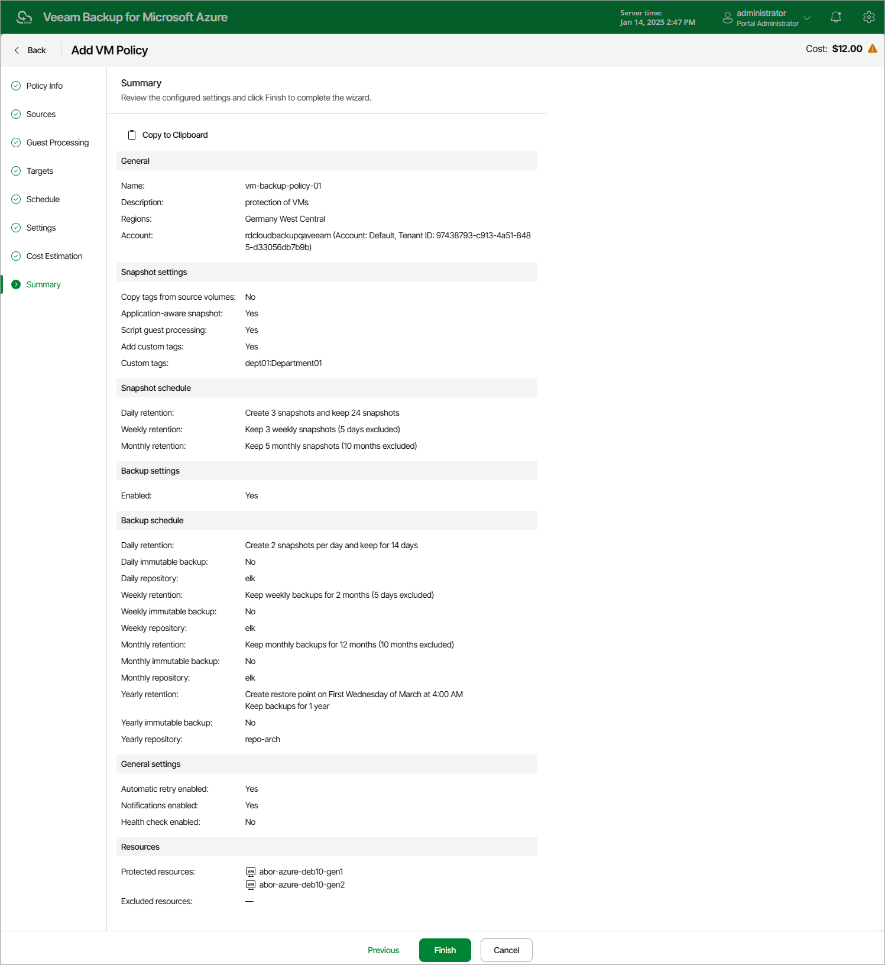The width and height of the screenshot is (885, 965).
Task: Click the protected resource abor-azure-deb10-gen2
Action: (302, 885)
